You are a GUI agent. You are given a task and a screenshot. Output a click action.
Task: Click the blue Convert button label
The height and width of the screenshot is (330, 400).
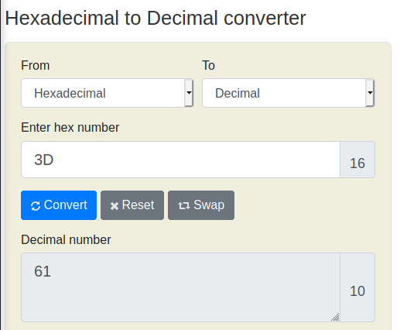(66, 205)
